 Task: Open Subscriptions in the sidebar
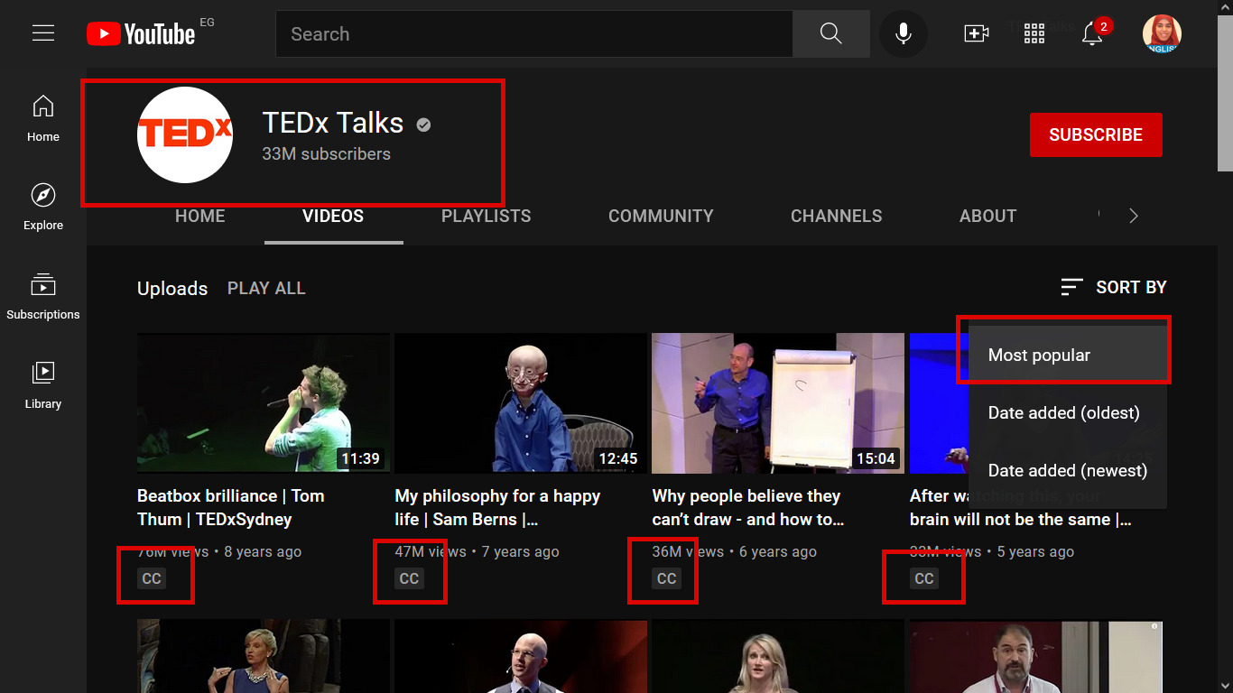[43, 296]
